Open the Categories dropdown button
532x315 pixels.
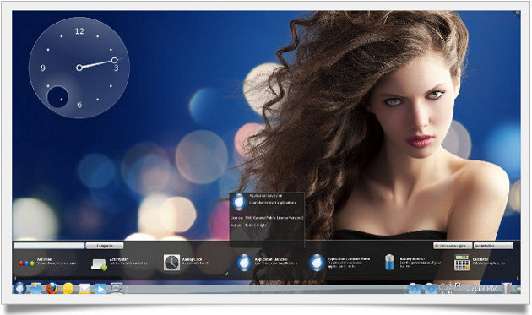105,246
